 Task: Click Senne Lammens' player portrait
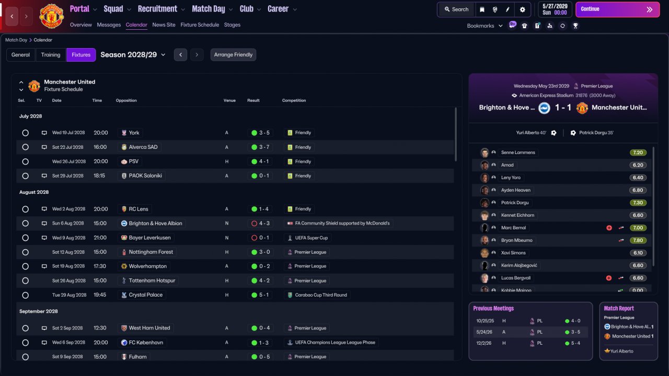coord(485,152)
